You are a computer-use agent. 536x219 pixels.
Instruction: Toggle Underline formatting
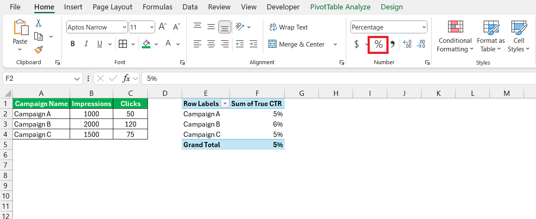pyautogui.click(x=100, y=44)
